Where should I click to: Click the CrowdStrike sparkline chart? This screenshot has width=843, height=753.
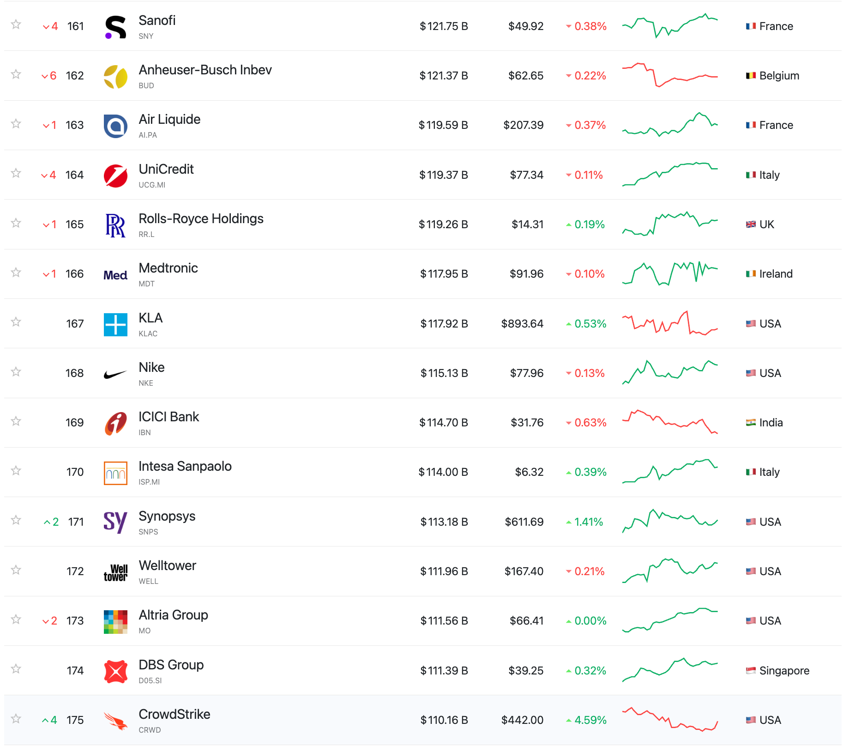pyautogui.click(x=670, y=719)
